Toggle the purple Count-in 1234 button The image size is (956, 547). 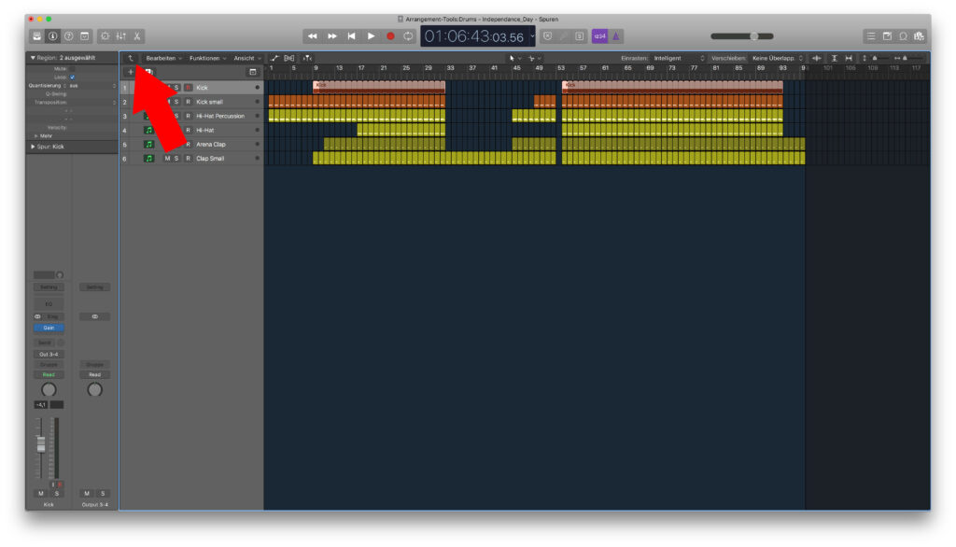point(600,36)
